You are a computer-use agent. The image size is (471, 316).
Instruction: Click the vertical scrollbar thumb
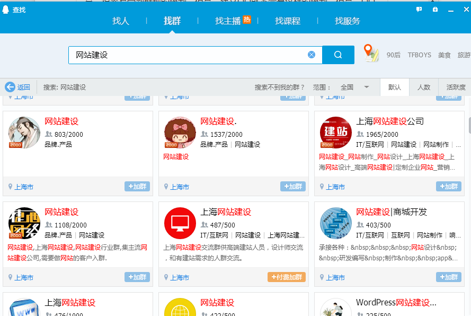[470, 125]
